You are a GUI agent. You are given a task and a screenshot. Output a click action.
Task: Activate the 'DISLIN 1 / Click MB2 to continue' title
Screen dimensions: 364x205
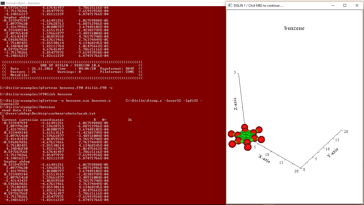[258, 6]
